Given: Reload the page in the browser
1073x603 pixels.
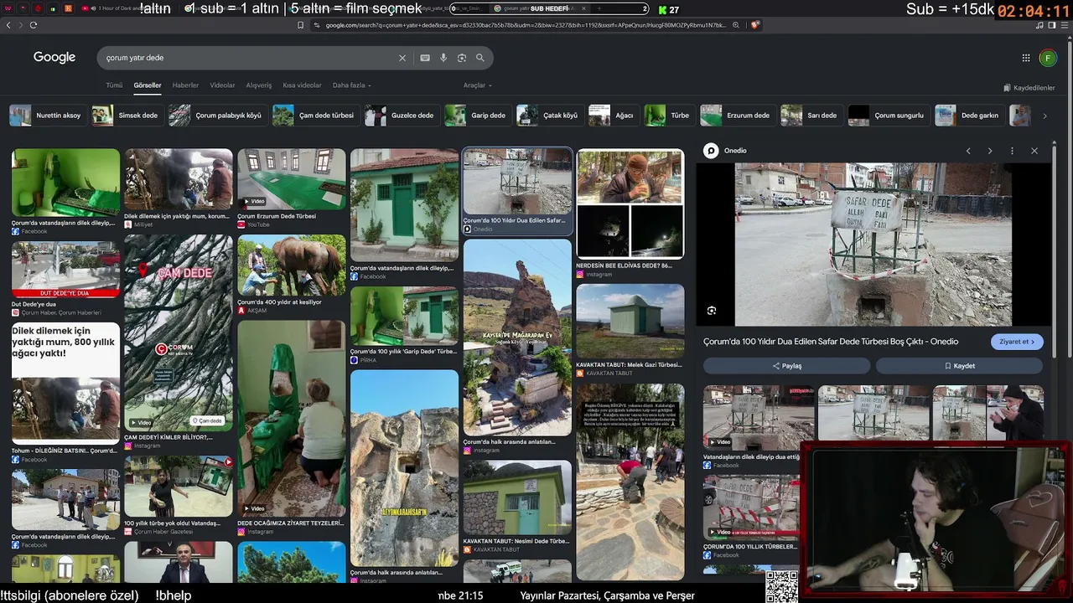Looking at the screenshot, I should (x=34, y=25).
